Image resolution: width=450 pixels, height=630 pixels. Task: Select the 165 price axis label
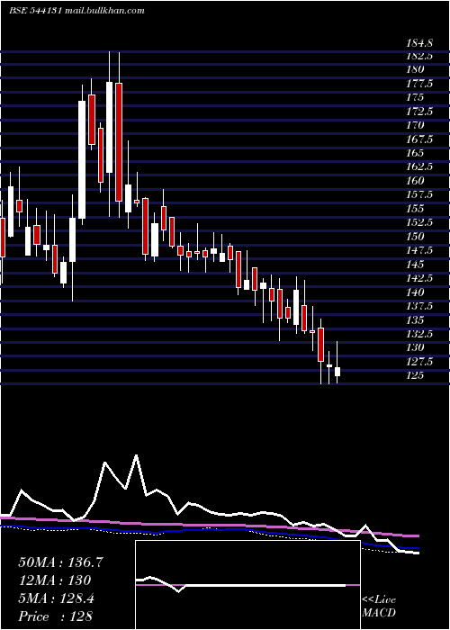pyautogui.click(x=415, y=153)
